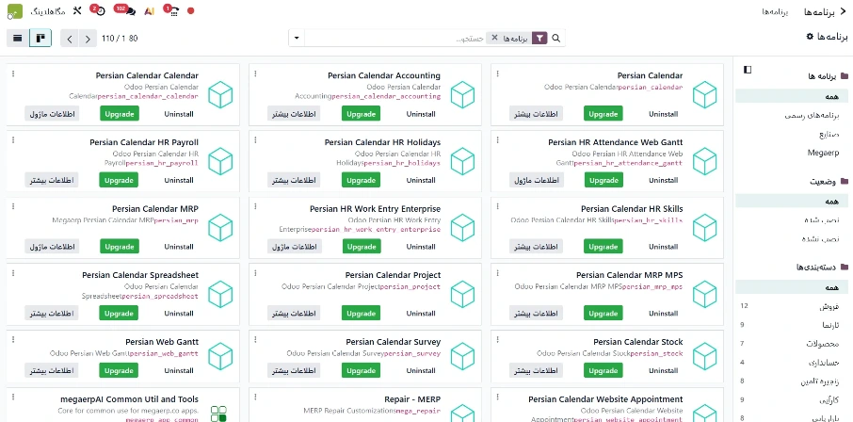Uninstall Persian Calendar HR Skills
Screen dimensions: 853x422
663,247
